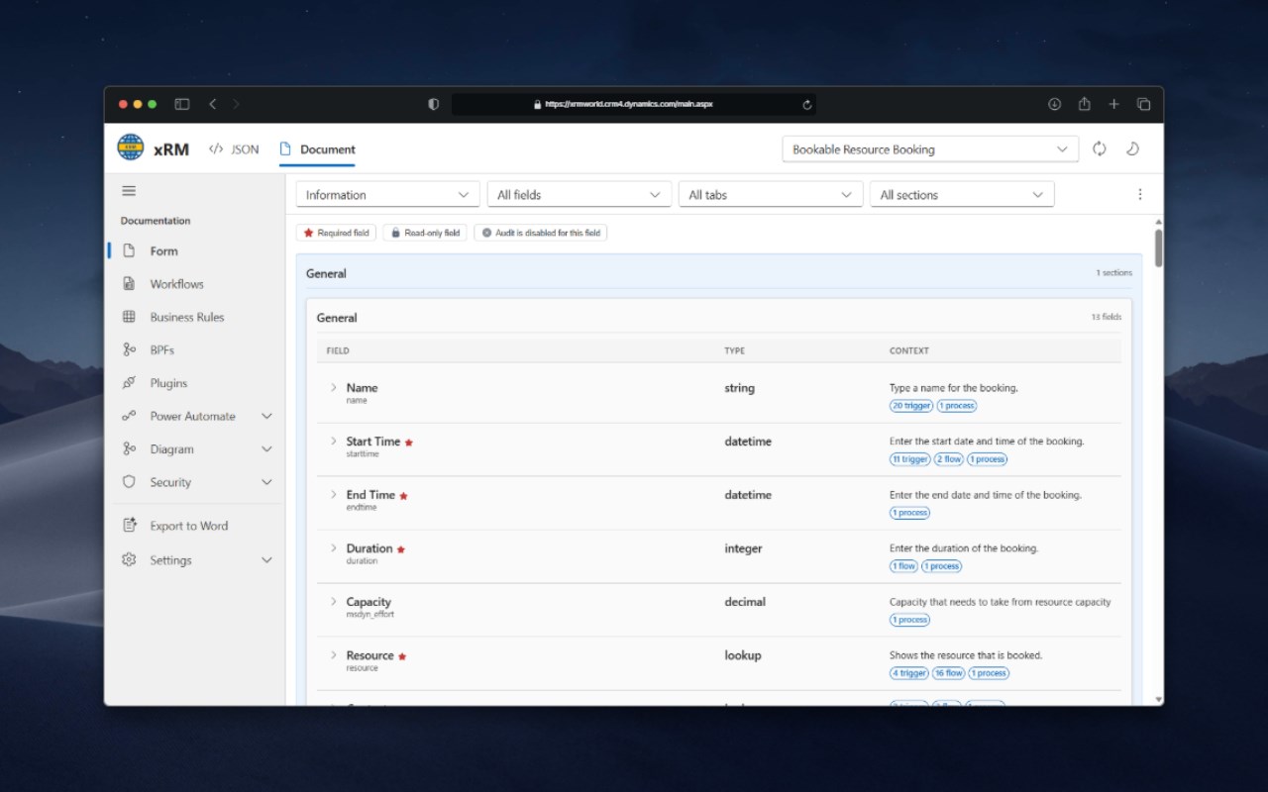This screenshot has width=1268, height=792.
Task: Click the 16 flow badge for Resource
Action: [948, 673]
